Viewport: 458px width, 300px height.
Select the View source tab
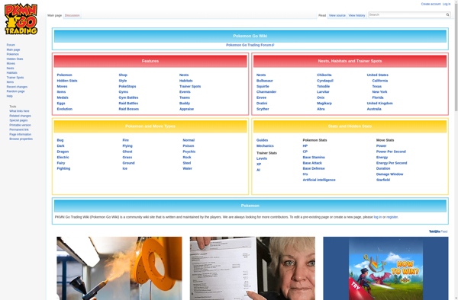[337, 15]
